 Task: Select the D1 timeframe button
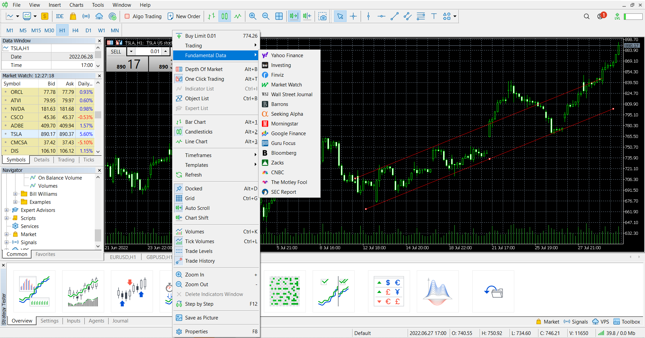click(88, 30)
